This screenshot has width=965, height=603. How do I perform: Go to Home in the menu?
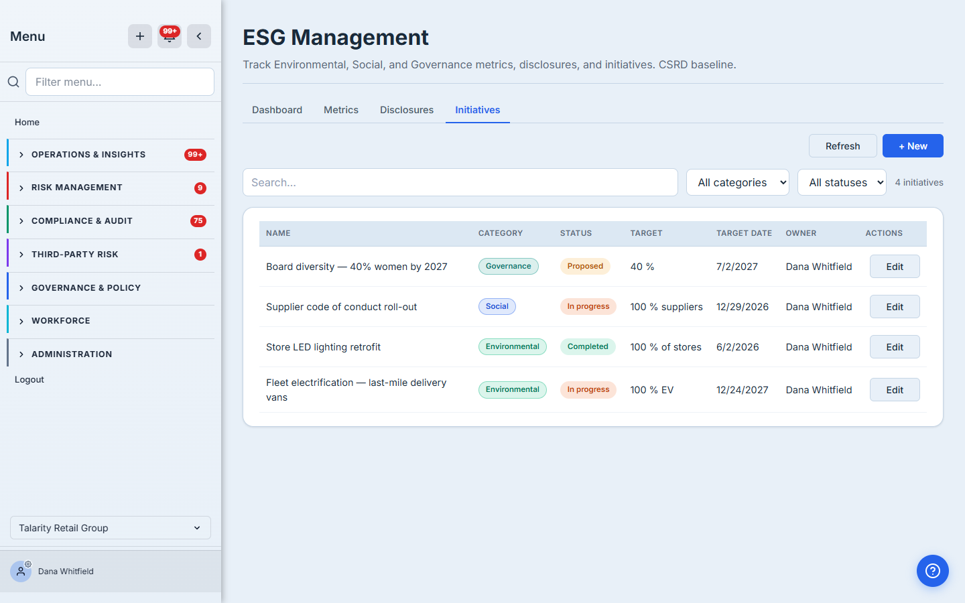click(27, 122)
